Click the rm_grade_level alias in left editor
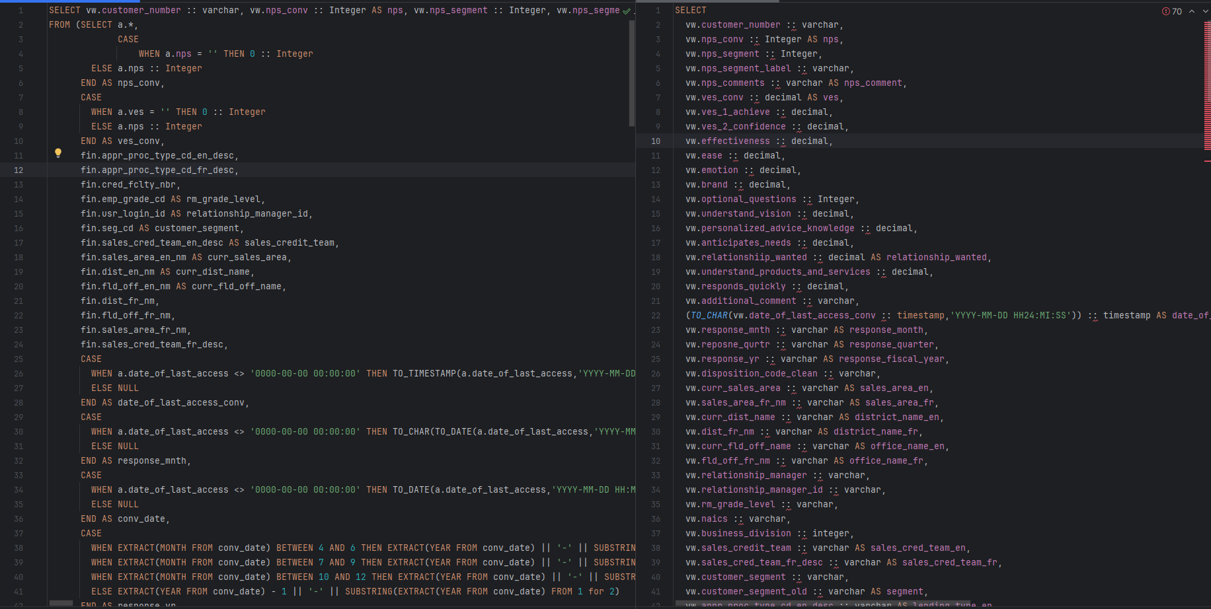 (223, 199)
